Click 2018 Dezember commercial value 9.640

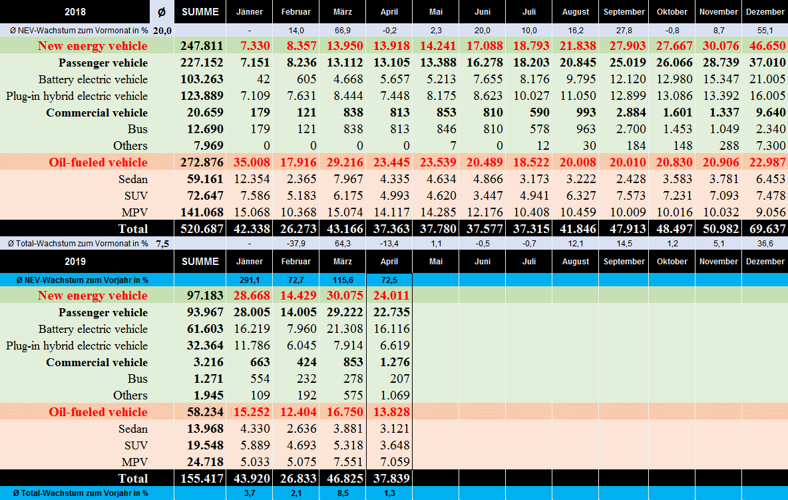point(771,112)
